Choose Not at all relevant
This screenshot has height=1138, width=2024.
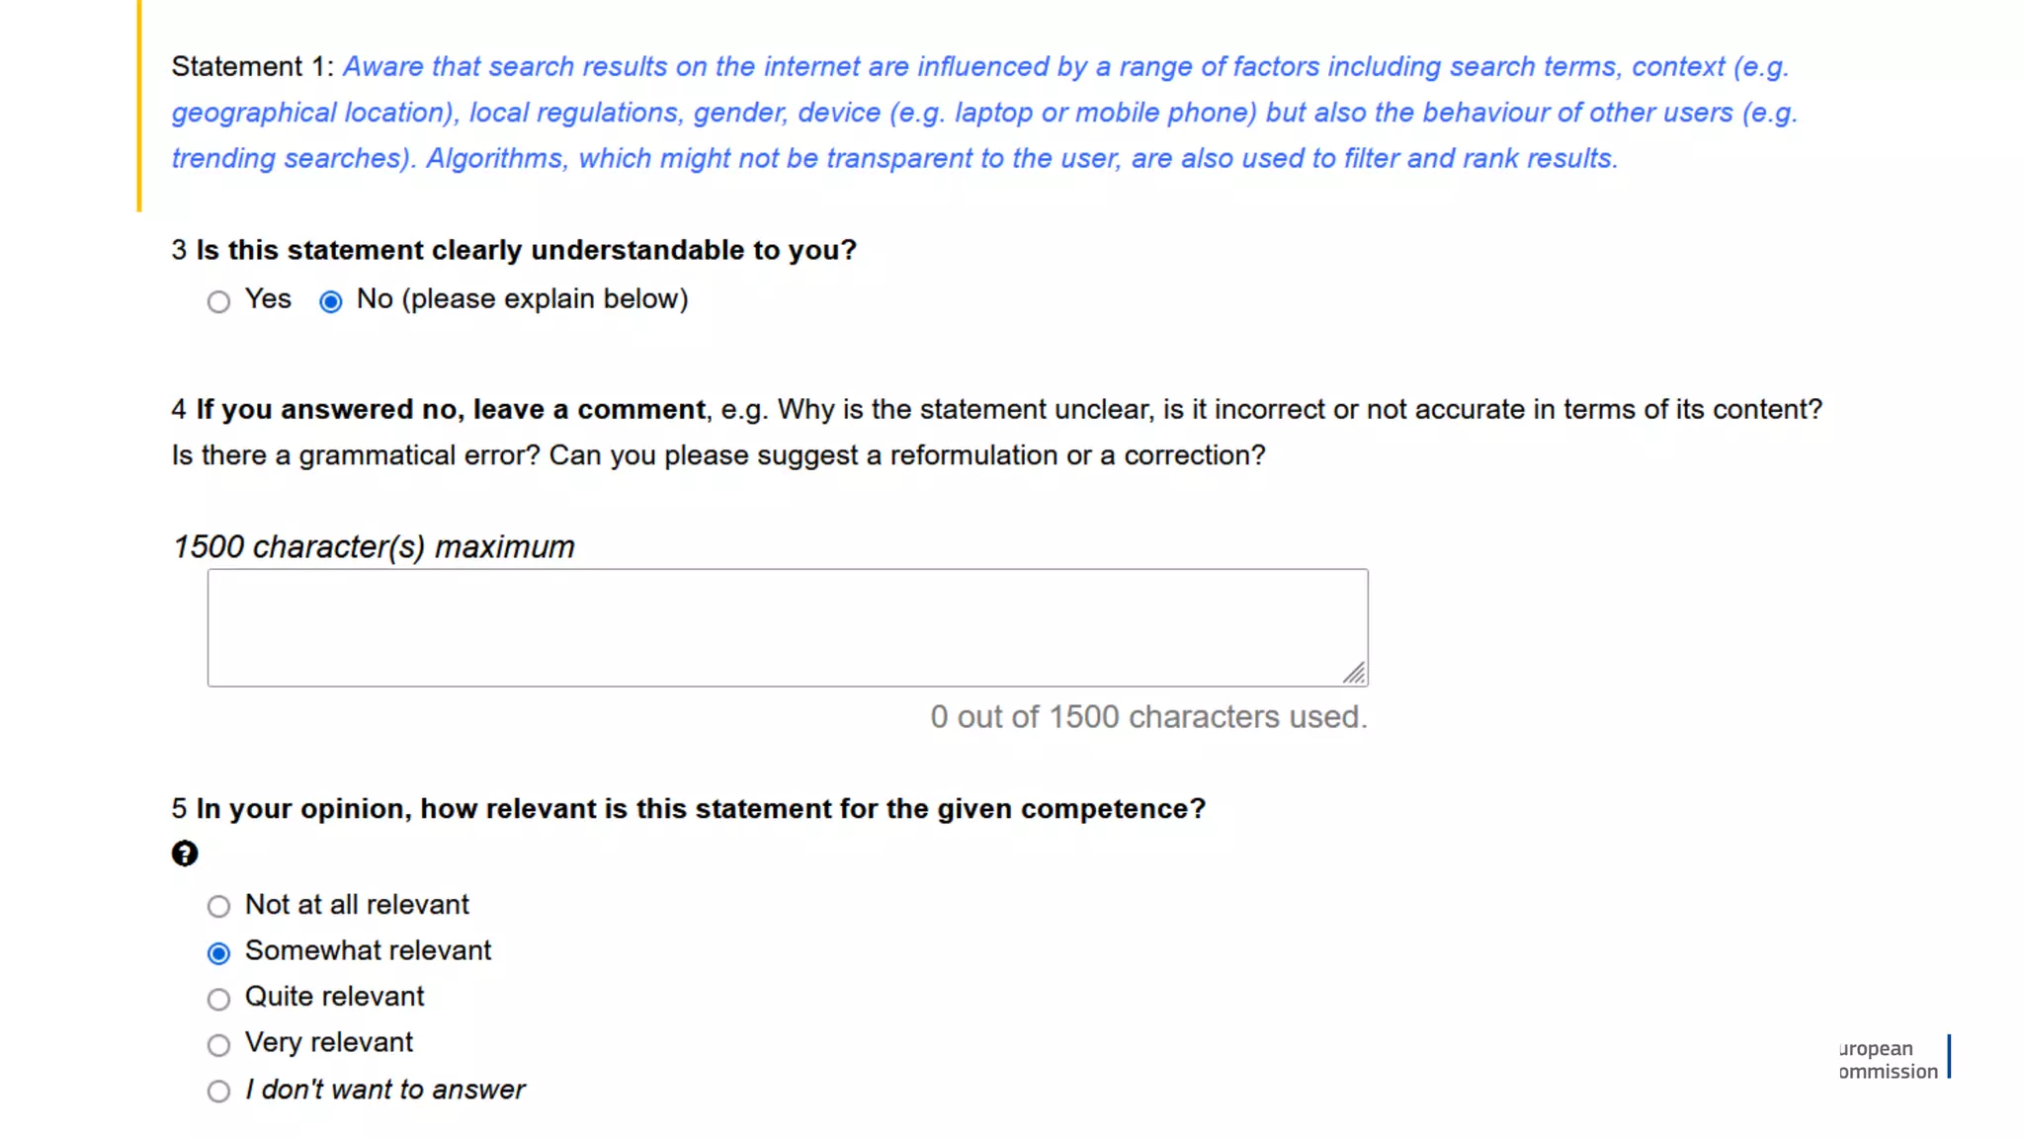click(218, 906)
